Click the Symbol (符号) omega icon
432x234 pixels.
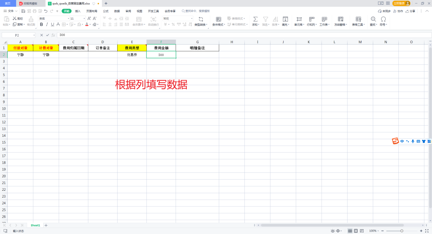(x=383, y=19)
